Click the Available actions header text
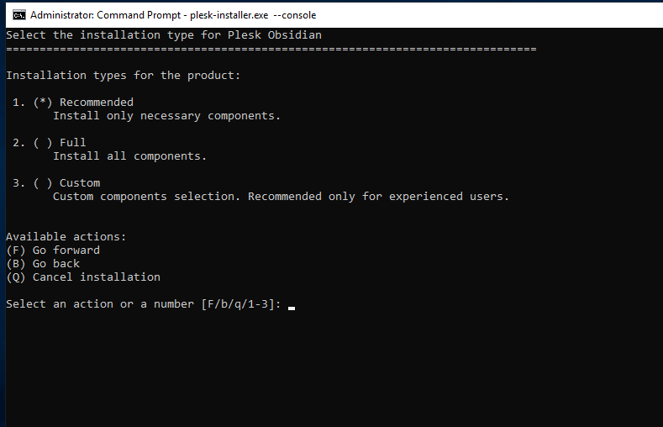 click(x=66, y=237)
